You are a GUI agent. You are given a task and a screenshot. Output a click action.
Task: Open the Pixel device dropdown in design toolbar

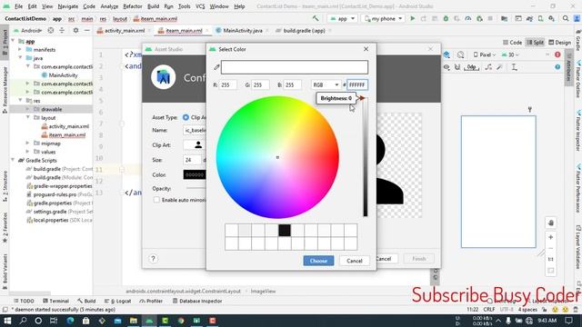[x=485, y=54]
